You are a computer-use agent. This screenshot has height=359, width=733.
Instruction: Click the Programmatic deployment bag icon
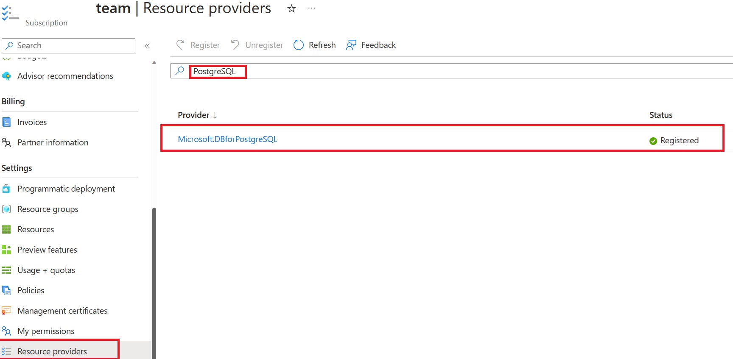point(6,189)
